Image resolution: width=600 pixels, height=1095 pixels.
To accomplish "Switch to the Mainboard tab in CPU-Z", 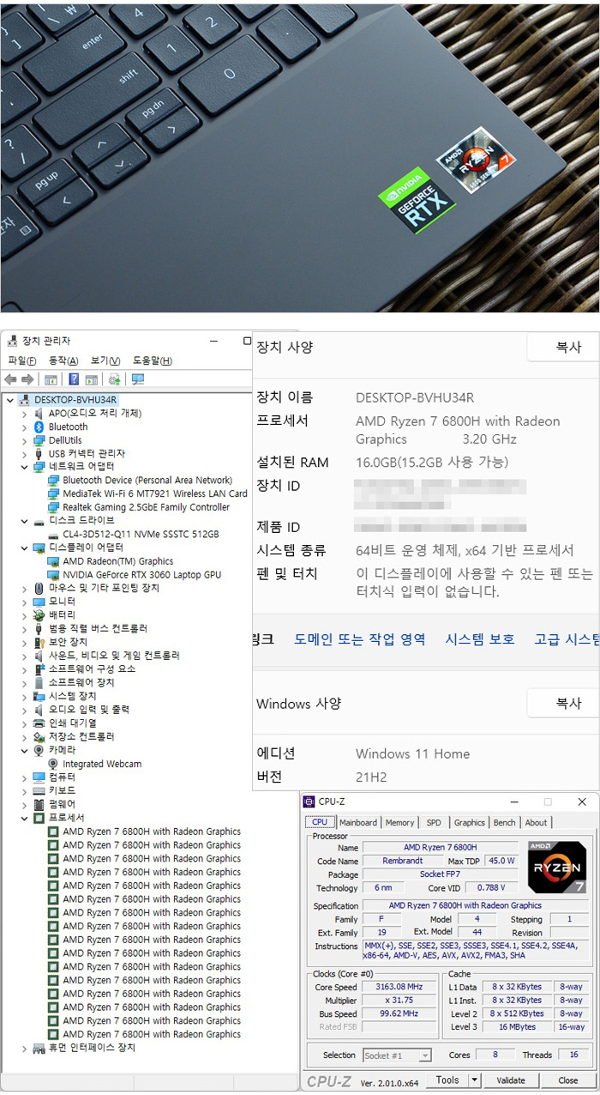I will (x=358, y=822).
